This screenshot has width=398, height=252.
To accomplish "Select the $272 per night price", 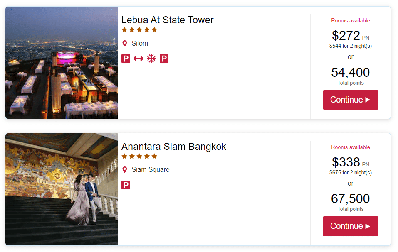I will pos(346,36).
